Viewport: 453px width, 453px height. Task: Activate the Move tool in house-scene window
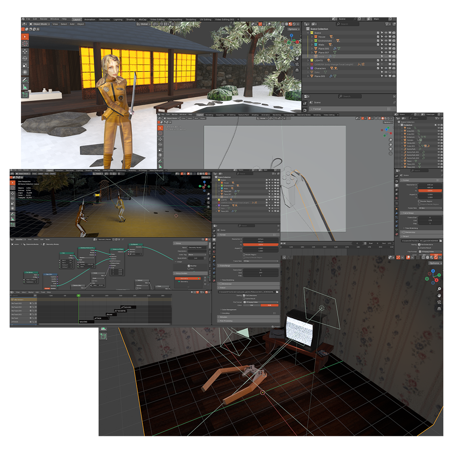point(25,52)
